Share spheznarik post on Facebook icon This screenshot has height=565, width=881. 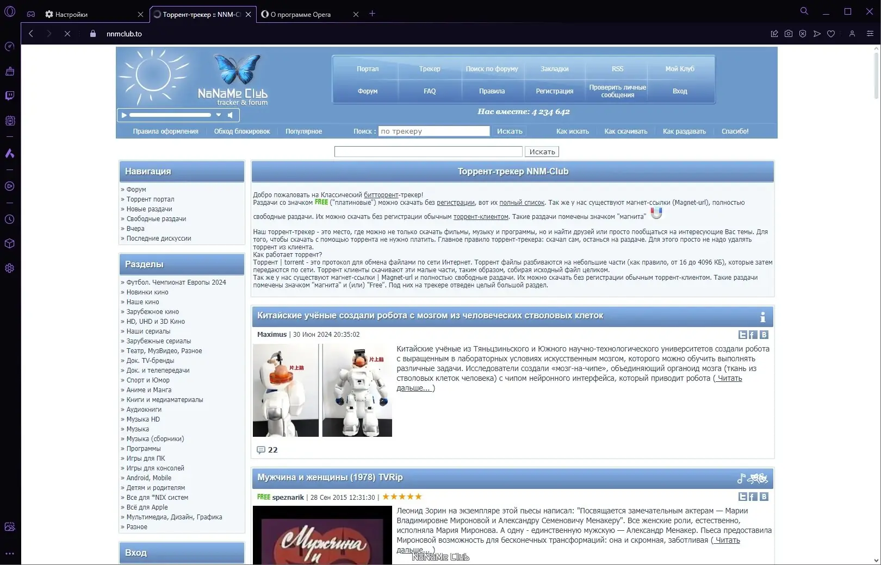pos(753,497)
